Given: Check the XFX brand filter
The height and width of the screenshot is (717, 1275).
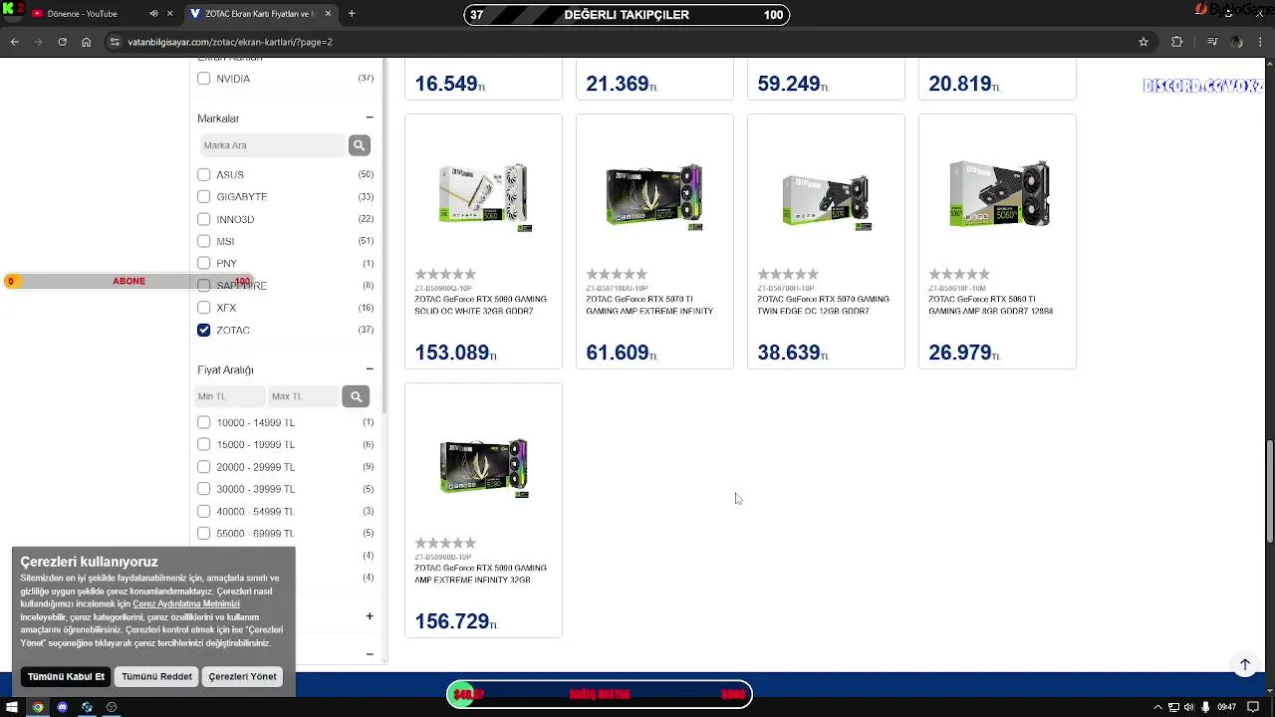Looking at the screenshot, I should coord(203,308).
